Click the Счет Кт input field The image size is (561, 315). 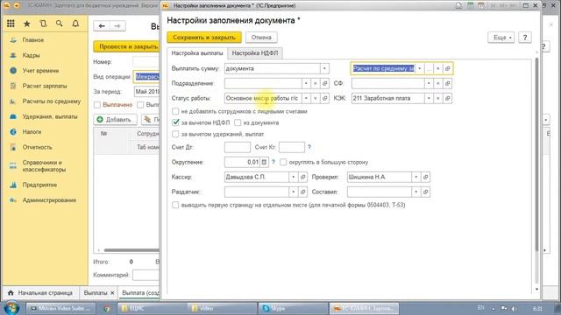pyautogui.click(x=292, y=147)
